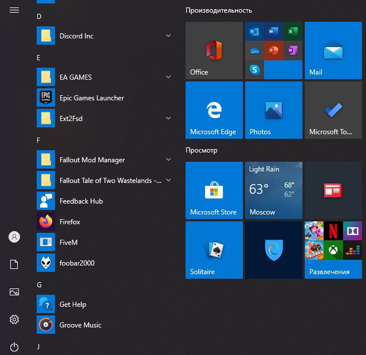
Task: Open Groove Music app
Action: (x=105, y=325)
